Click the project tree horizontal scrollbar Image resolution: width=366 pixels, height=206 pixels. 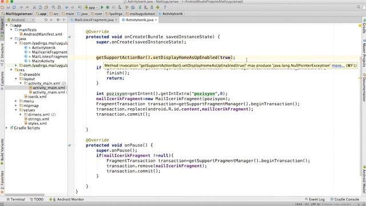(x=25, y=195)
